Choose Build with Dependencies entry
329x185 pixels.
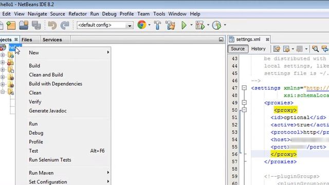click(56, 84)
